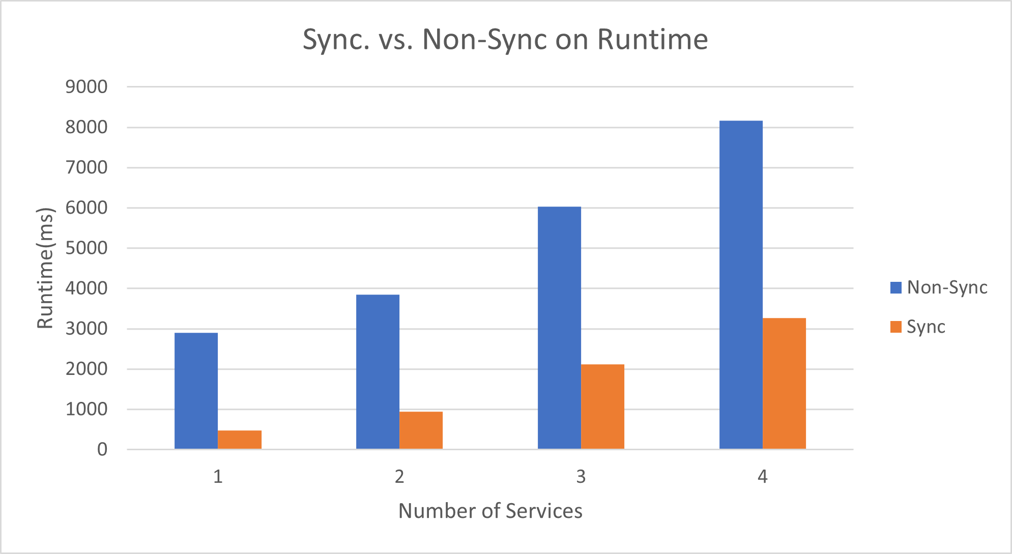1012x554 pixels.
Task: Select the Number of Services axis title
Action: [x=490, y=511]
